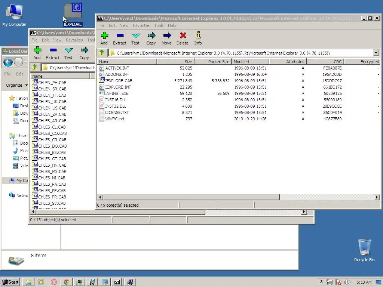
Task: Sort by Modified column header
Action: tap(250, 62)
